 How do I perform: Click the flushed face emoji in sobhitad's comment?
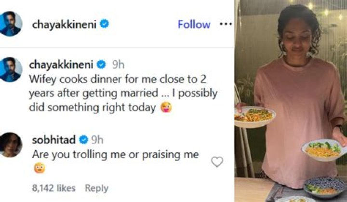40,168
